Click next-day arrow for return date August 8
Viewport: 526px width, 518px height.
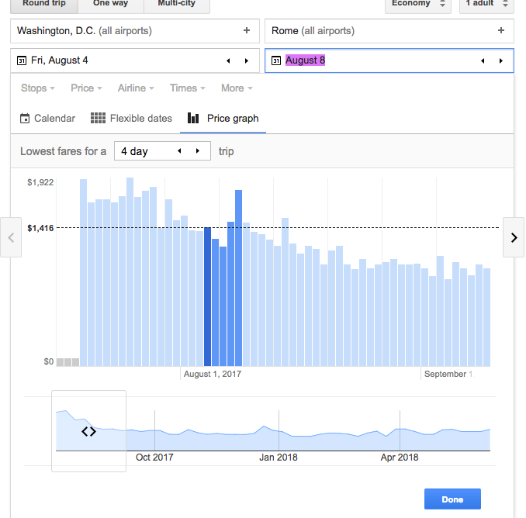click(501, 60)
